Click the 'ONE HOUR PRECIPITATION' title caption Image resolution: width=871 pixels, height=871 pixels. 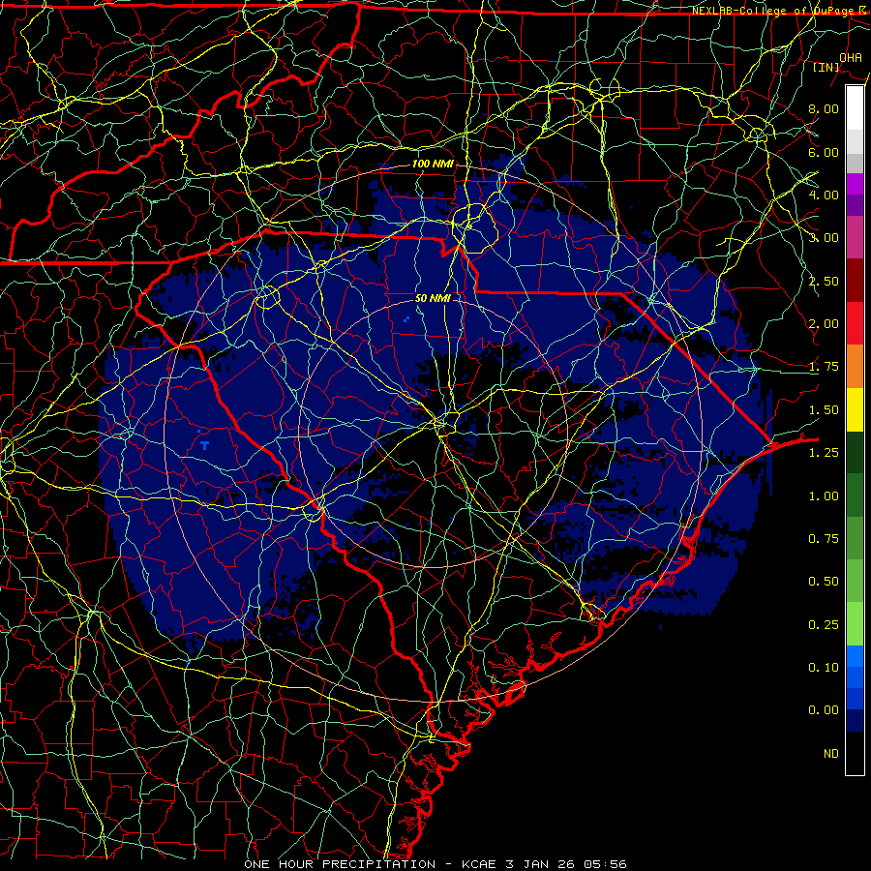[x=340, y=864]
